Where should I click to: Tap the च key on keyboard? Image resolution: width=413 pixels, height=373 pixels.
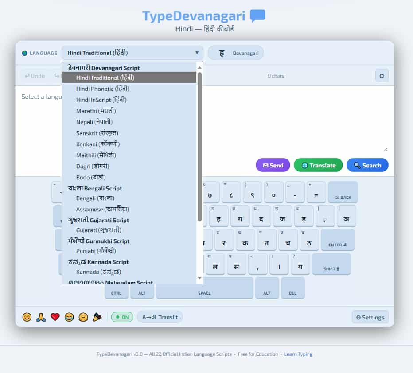pyautogui.click(x=288, y=240)
